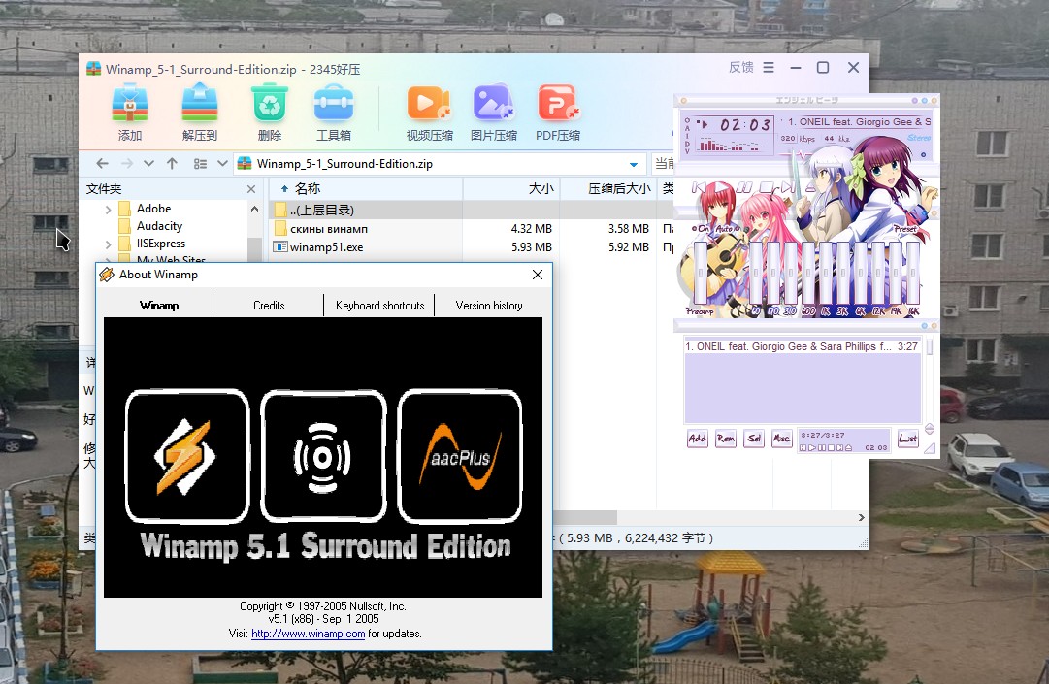
Task: Open the hamburger menu in 好压 title bar
Action: (769, 68)
